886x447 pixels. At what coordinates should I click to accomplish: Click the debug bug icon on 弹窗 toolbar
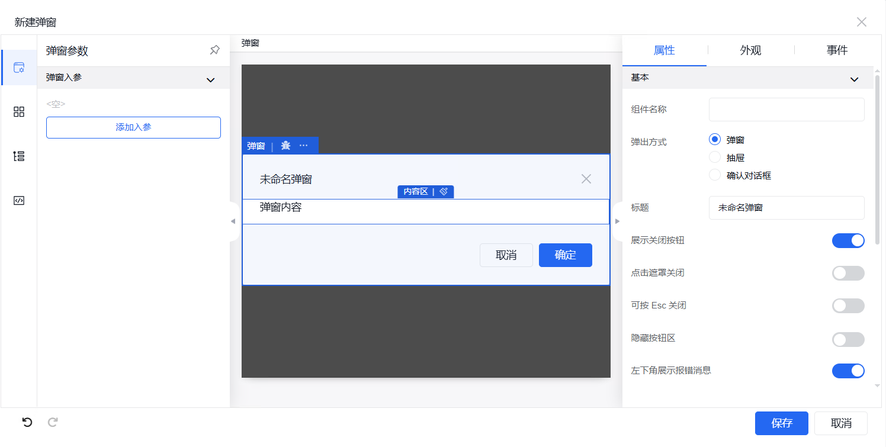[285, 146]
